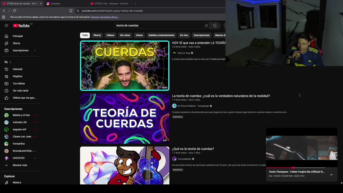Viewport: 343px width, 193px height.
Task: Expand the miniplayer with the chevron
Action: (x=331, y=175)
